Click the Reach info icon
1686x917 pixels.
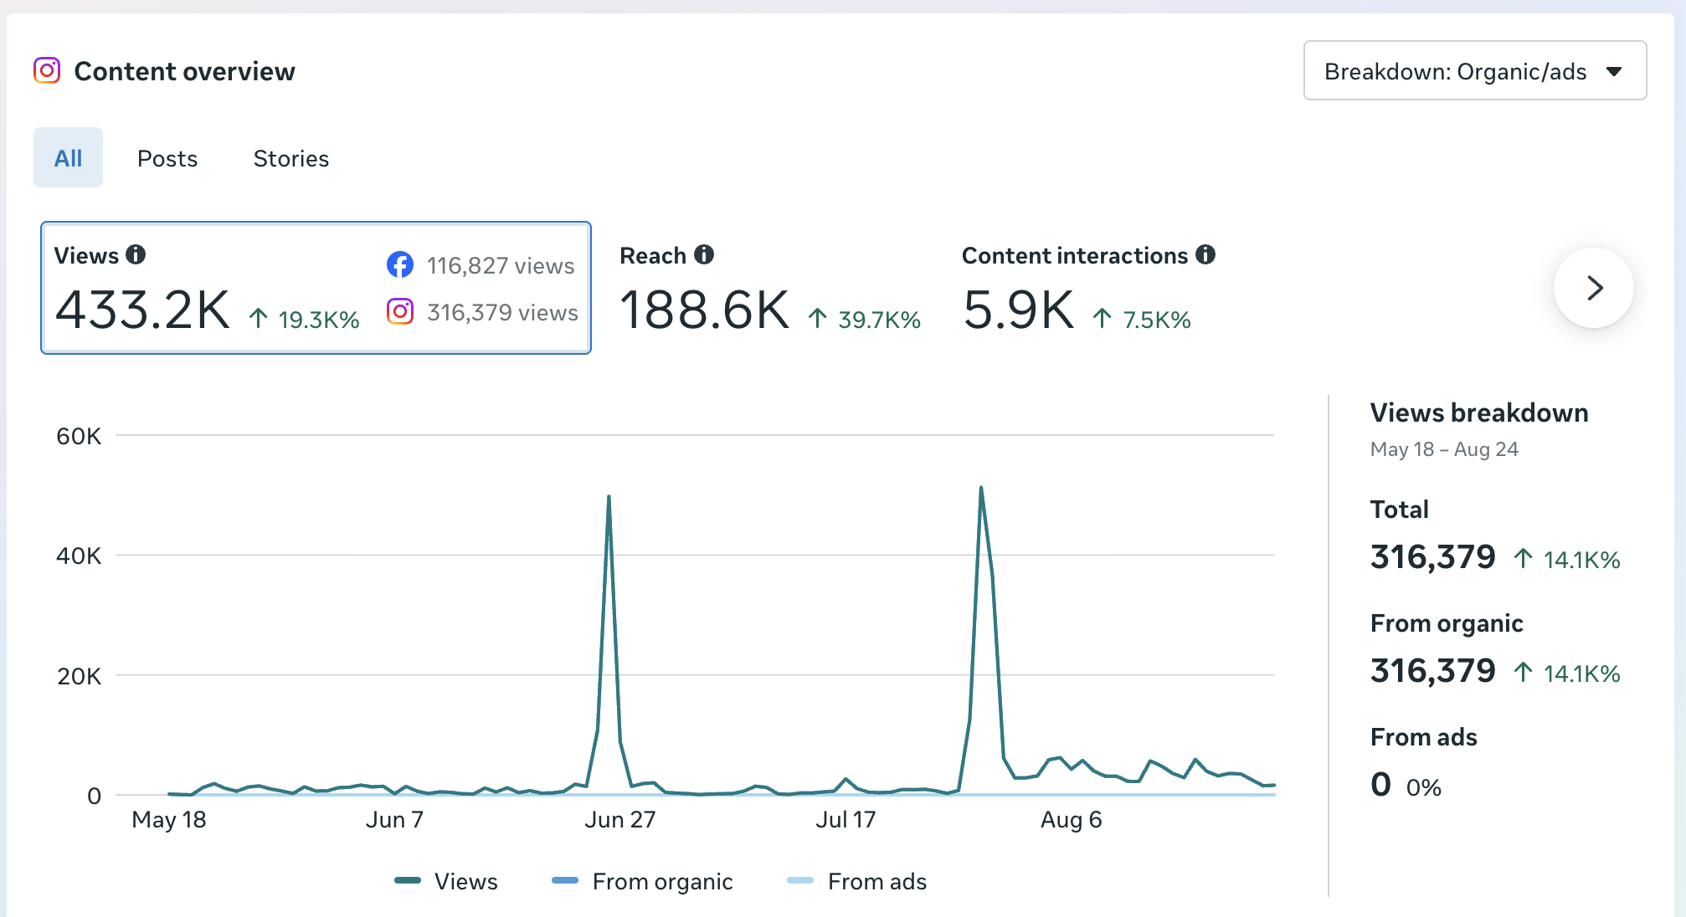(705, 254)
